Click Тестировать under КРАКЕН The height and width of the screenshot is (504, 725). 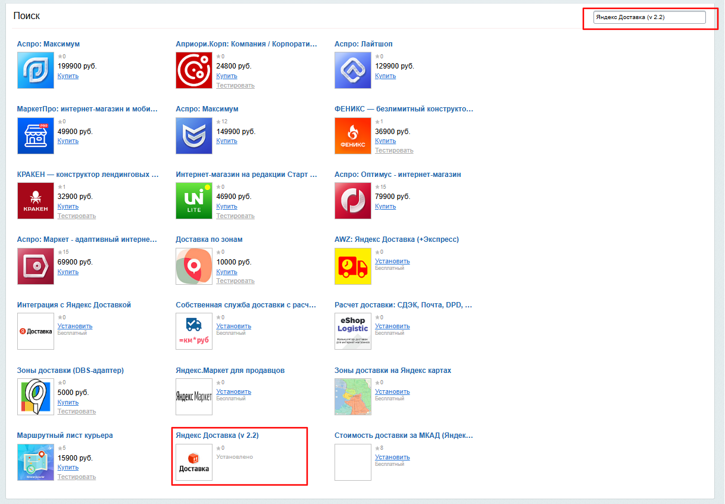[77, 216]
